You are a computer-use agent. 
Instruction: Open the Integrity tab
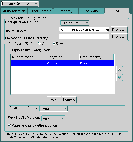point(66,11)
